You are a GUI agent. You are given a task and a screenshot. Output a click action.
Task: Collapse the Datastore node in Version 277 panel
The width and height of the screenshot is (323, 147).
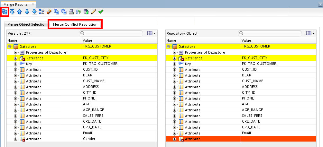(9, 47)
